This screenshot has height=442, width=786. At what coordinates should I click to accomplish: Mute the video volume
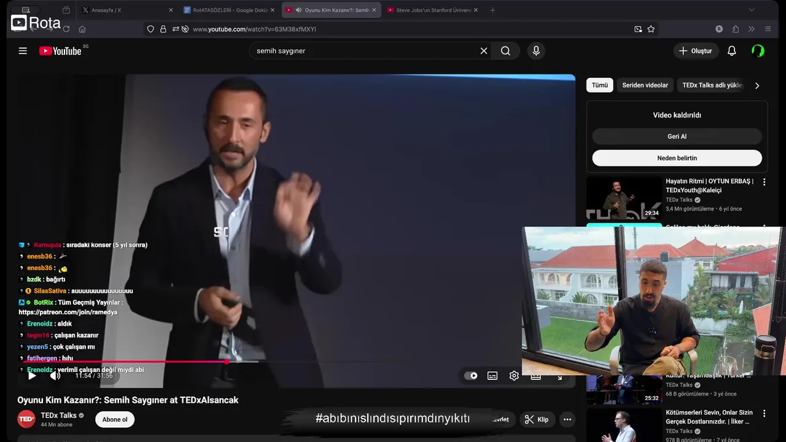(55, 376)
